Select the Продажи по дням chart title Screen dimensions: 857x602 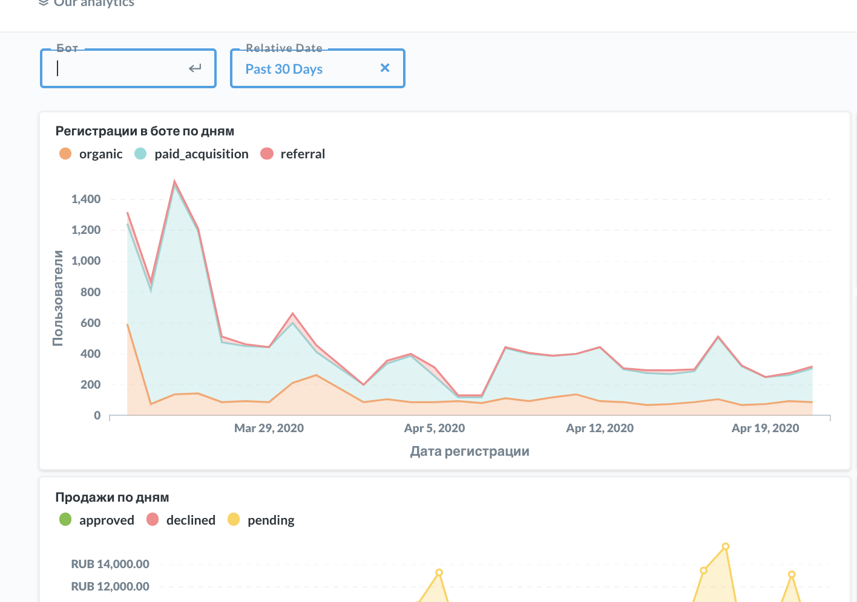[112, 497]
